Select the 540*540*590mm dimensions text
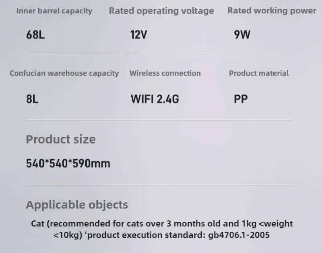 (68, 164)
